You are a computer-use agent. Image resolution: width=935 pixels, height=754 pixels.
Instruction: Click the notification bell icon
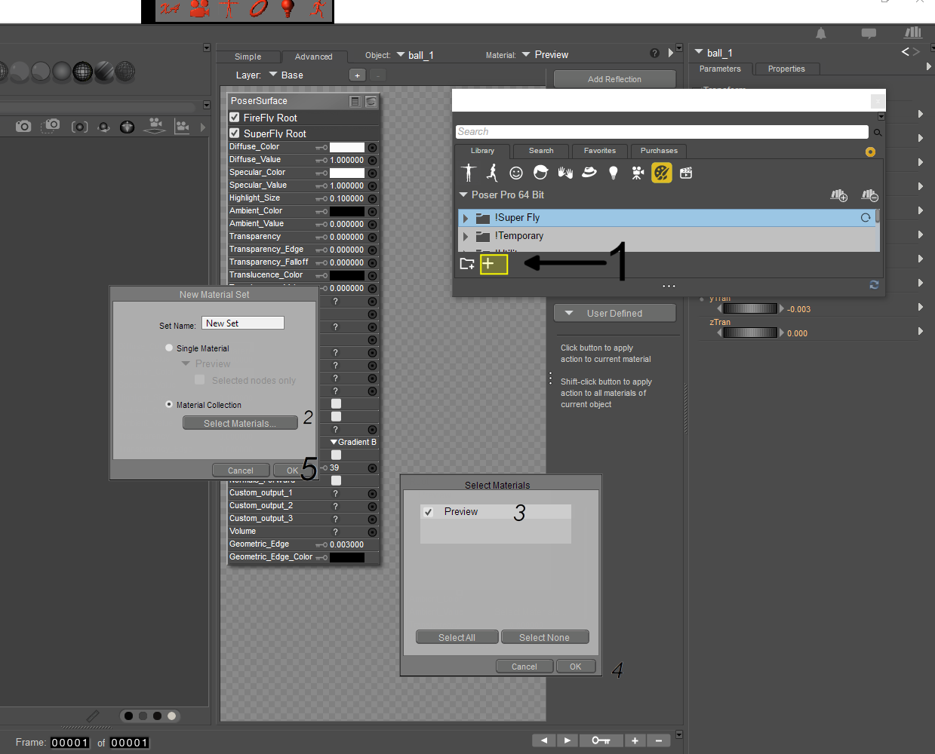(x=821, y=33)
